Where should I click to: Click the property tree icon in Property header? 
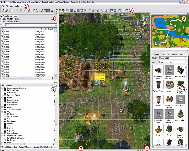[3, 86]
